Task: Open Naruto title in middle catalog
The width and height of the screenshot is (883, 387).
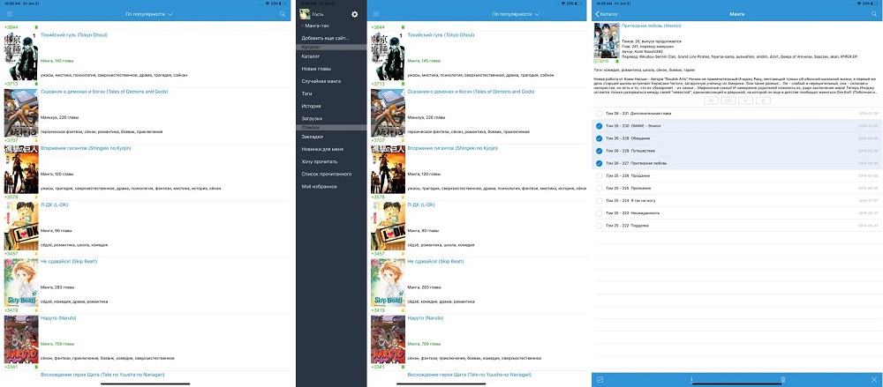Action: pyautogui.click(x=426, y=318)
